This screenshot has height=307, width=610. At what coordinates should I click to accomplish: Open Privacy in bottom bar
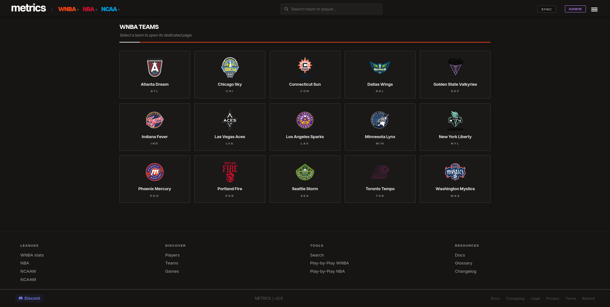tap(553, 298)
